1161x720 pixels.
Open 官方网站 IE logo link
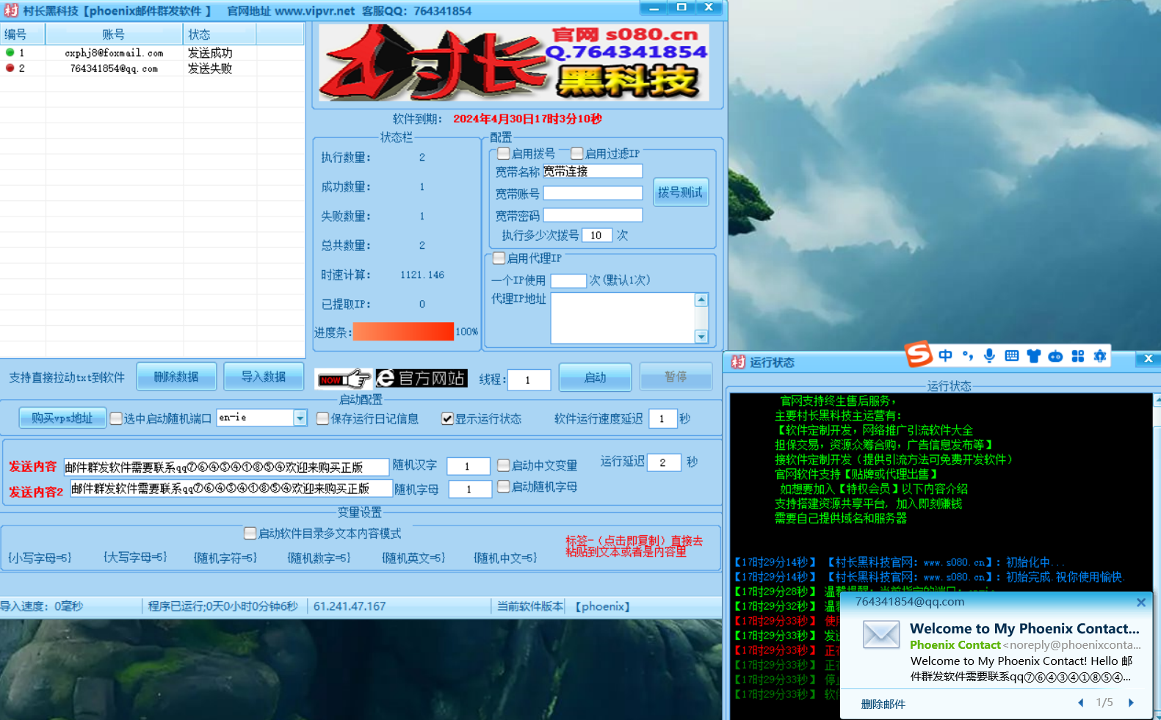[x=421, y=378]
